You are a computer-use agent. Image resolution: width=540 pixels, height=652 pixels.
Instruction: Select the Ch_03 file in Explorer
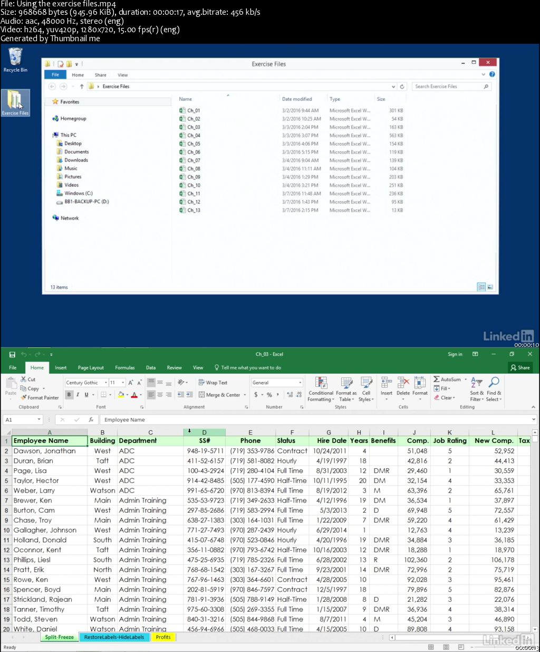click(x=190, y=127)
